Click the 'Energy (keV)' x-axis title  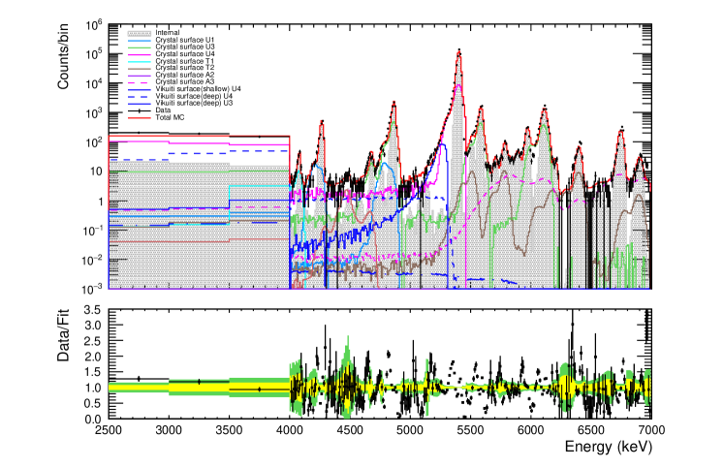tap(608, 447)
